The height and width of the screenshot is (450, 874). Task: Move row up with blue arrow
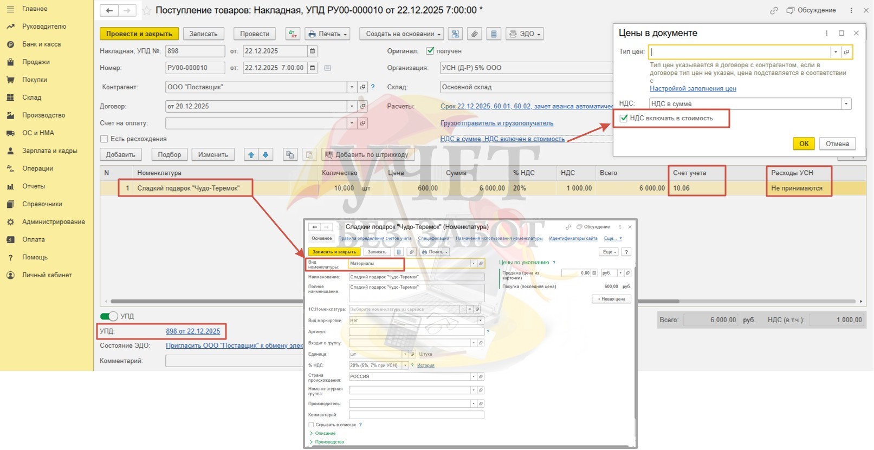[251, 155]
